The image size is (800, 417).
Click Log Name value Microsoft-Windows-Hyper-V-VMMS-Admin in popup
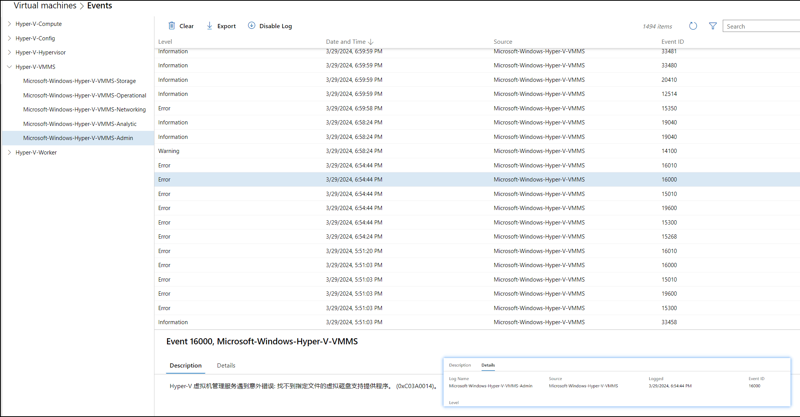pos(491,386)
